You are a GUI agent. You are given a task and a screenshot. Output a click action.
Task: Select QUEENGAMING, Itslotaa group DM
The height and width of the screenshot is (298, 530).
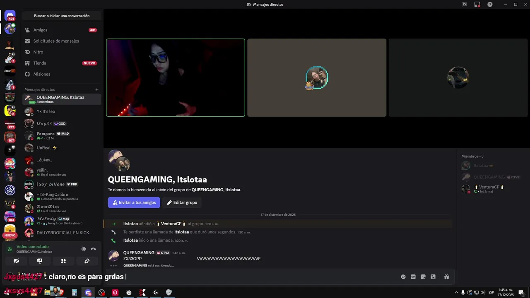[x=61, y=99]
